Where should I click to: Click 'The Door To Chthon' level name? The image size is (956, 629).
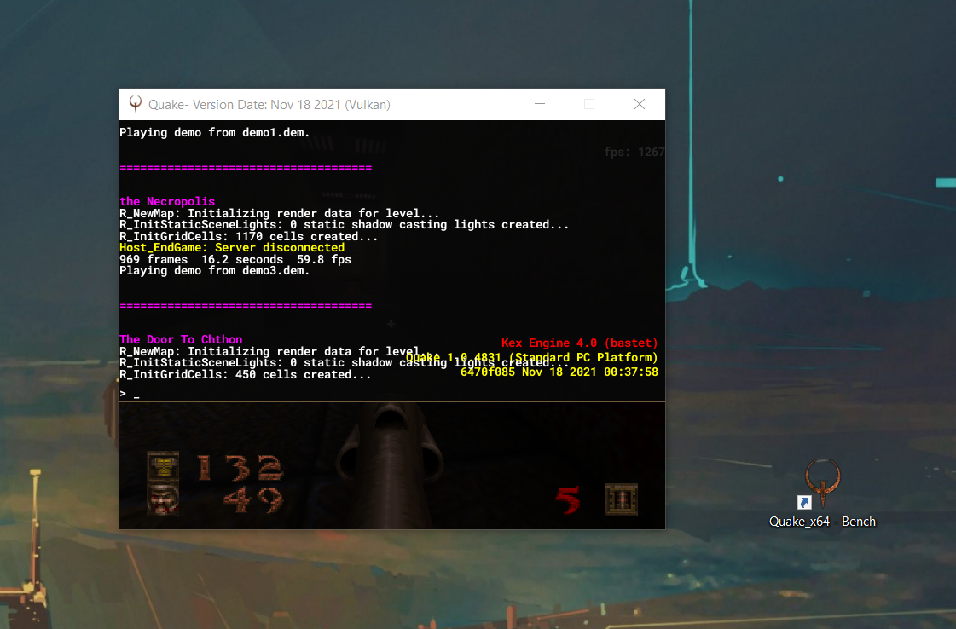point(181,339)
